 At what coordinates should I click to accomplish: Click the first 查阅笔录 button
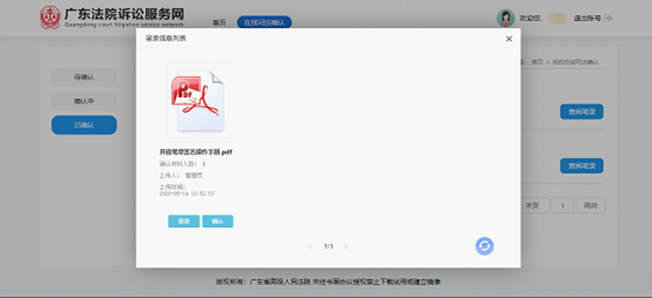[x=582, y=112]
